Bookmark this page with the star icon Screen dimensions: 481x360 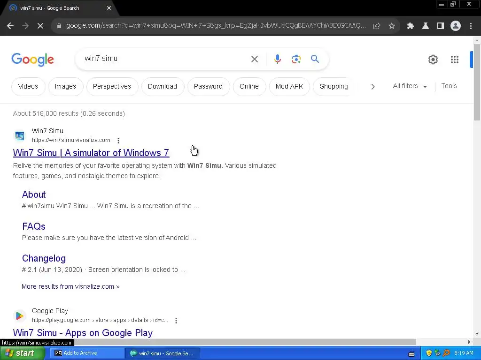[392, 26]
